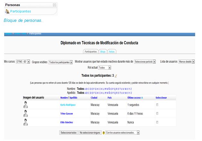Click the edit pencil icon beside participant count
This screenshot has height=141, width=202.
pos(116,76)
